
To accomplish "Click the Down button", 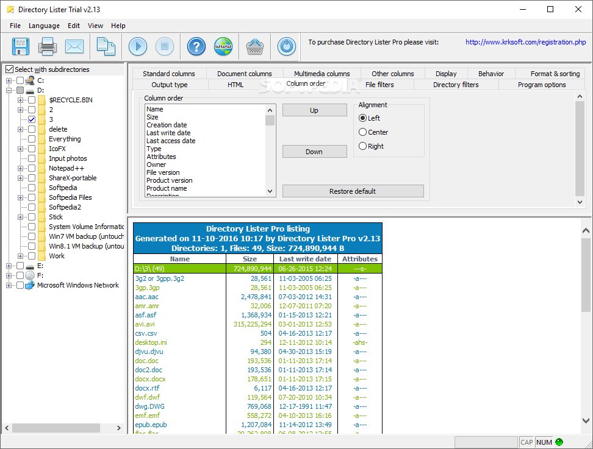I will click(314, 152).
